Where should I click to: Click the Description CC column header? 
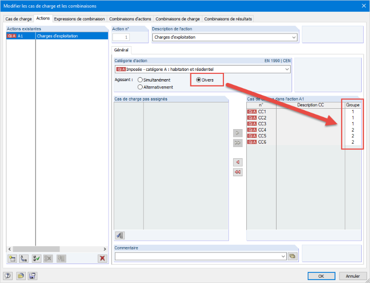311,105
